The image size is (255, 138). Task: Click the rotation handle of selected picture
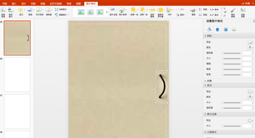tap(153, 87)
